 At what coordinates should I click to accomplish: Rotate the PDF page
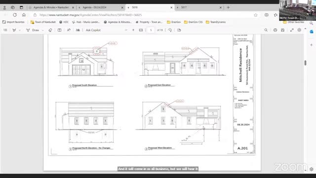170,30
